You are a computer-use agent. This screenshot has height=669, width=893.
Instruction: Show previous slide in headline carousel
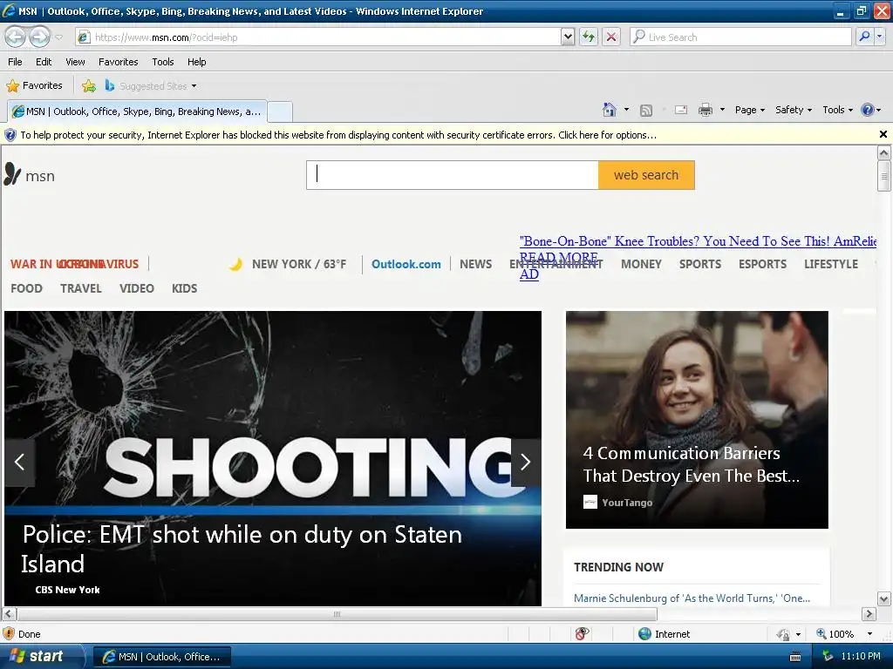[20, 462]
